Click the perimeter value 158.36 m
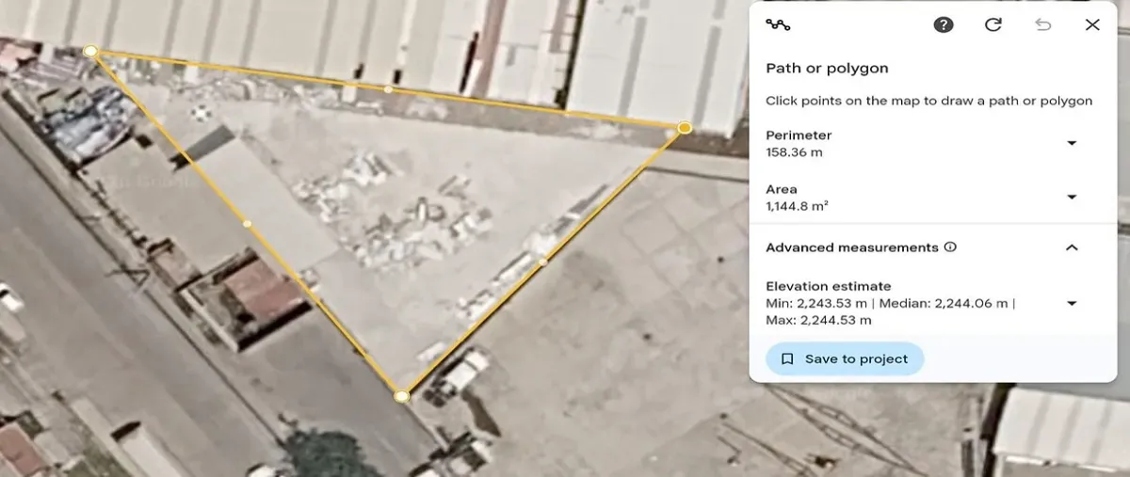This screenshot has height=477, width=1130. click(794, 151)
